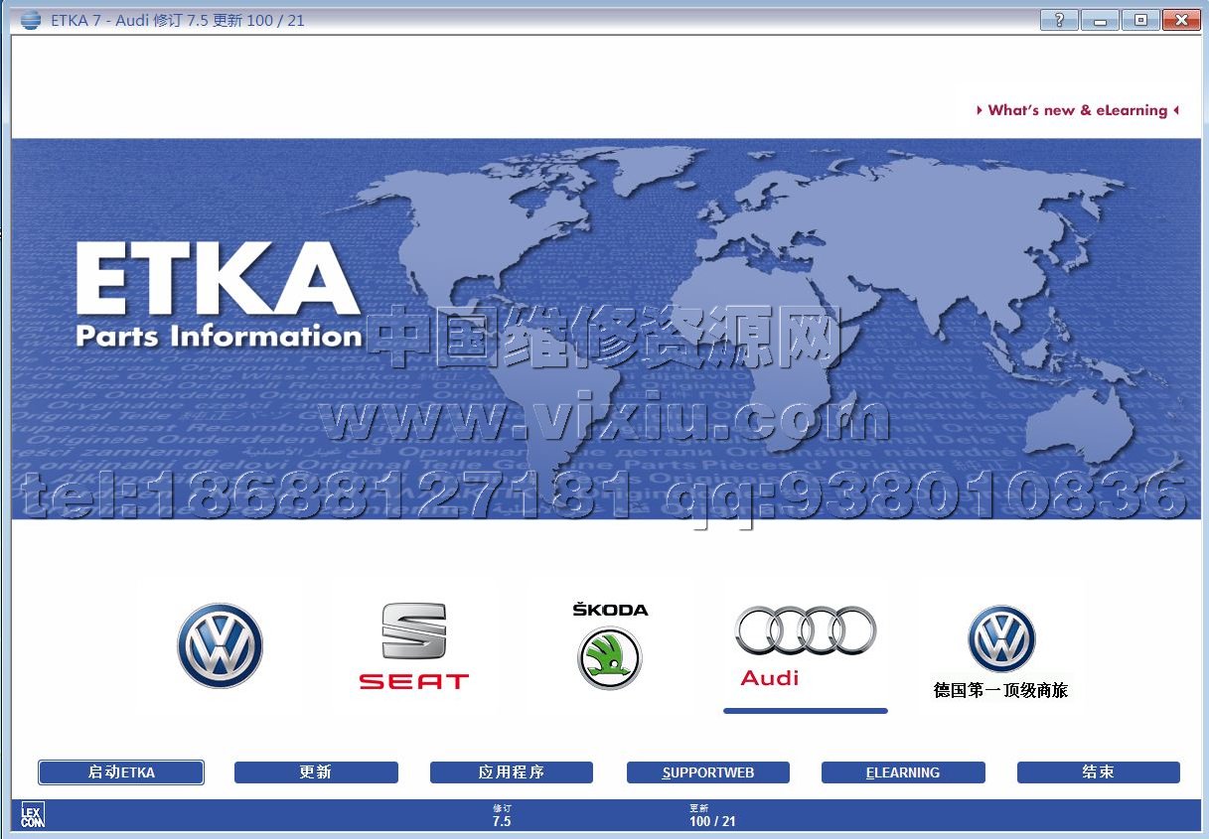Open the 应用程序 button

tap(512, 772)
